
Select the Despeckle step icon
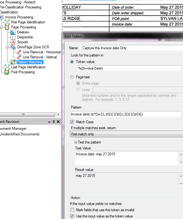(13, 37)
